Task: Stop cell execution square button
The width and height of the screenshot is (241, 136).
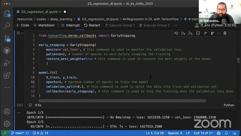Action: click(18, 33)
